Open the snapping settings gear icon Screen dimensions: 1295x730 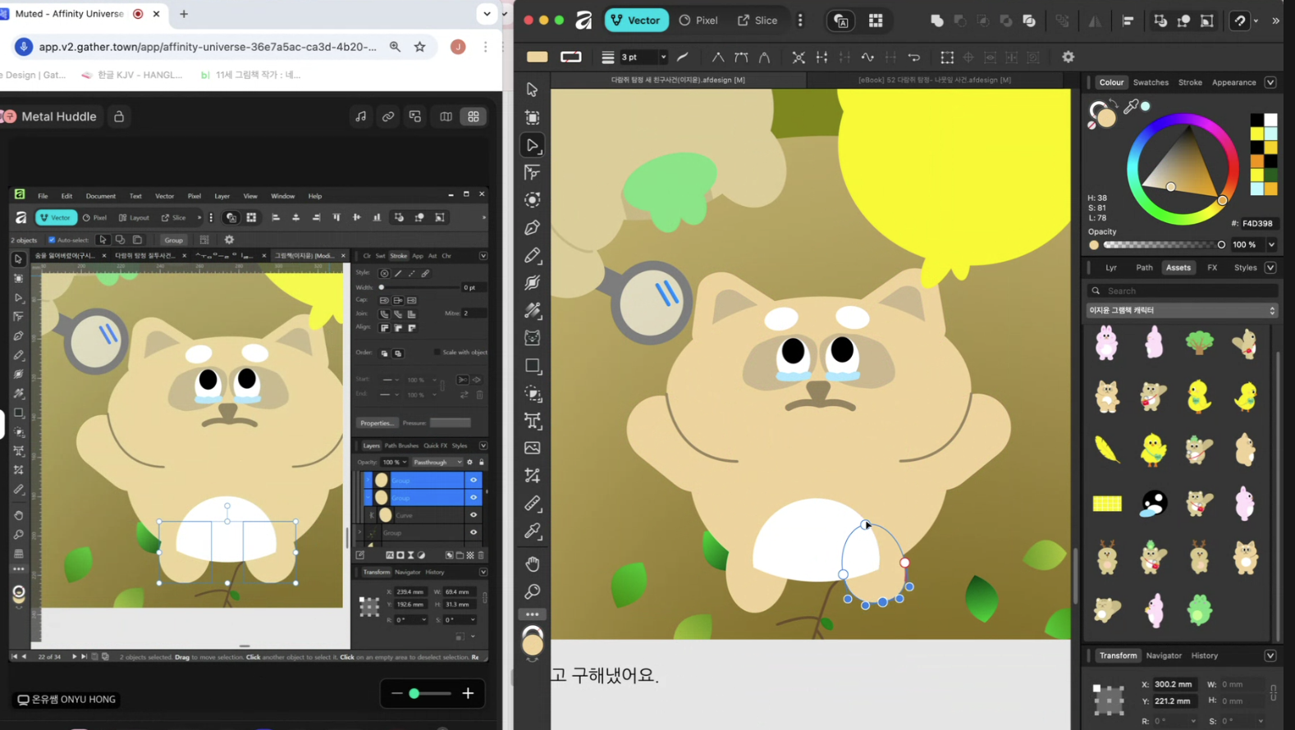pos(1068,57)
